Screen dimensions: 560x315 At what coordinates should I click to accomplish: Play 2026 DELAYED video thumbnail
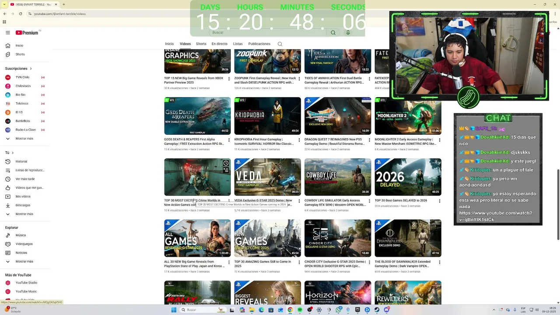point(408,177)
